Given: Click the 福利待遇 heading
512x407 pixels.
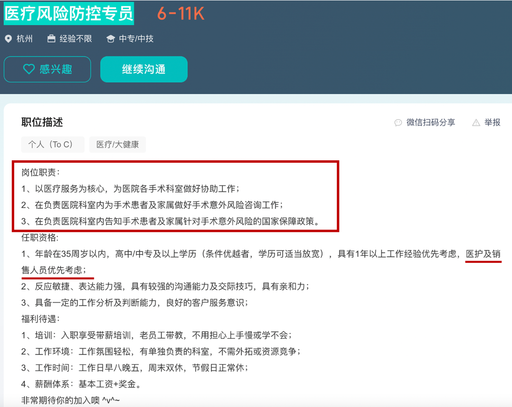Looking at the screenshot, I should tap(40, 319).
